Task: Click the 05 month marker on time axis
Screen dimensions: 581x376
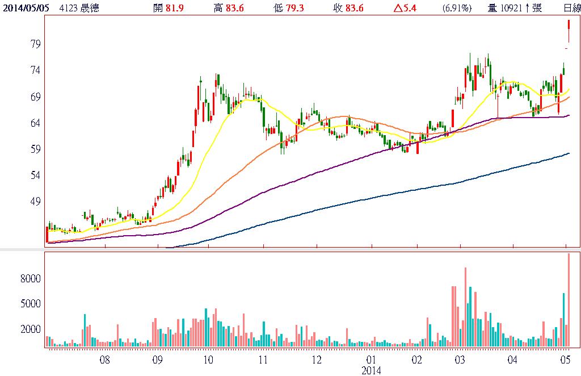Action: [x=565, y=360]
